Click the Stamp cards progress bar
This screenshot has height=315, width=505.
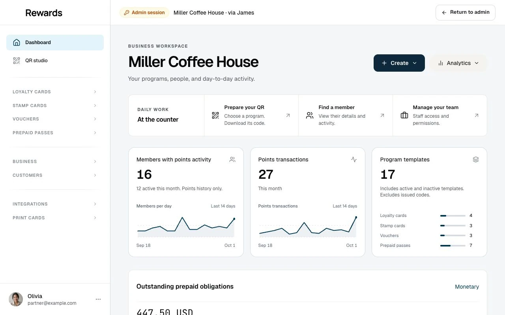pos(453,226)
